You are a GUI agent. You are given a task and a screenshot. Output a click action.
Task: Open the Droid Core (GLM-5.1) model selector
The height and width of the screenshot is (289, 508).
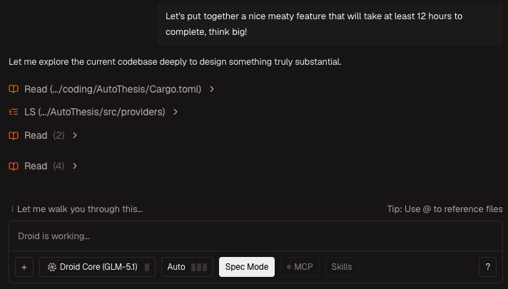click(97, 267)
